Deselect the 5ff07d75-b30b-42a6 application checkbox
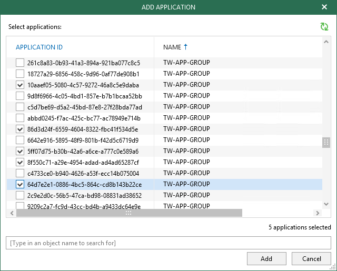This screenshot has width=337, height=271. tap(20, 151)
